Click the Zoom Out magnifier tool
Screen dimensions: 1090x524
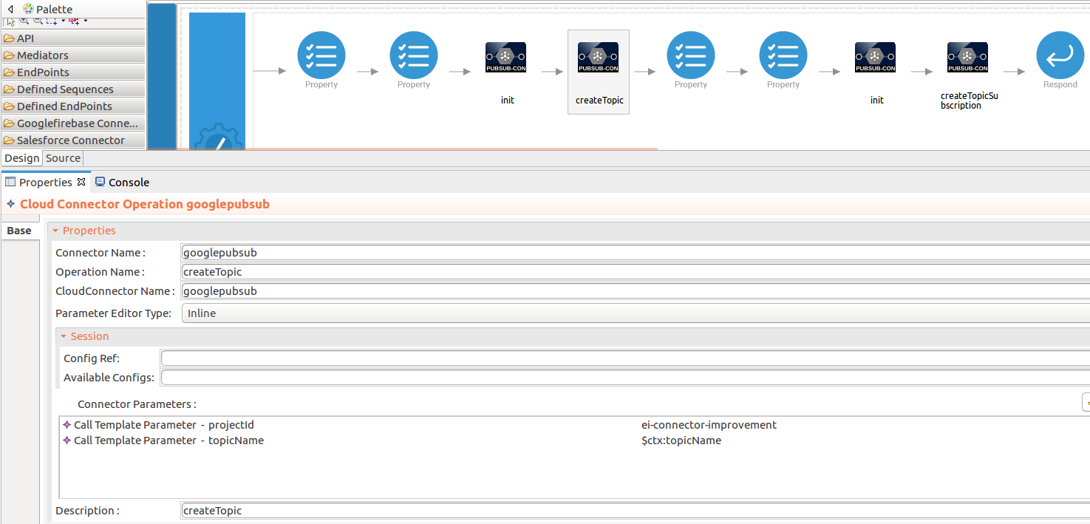pos(38,21)
